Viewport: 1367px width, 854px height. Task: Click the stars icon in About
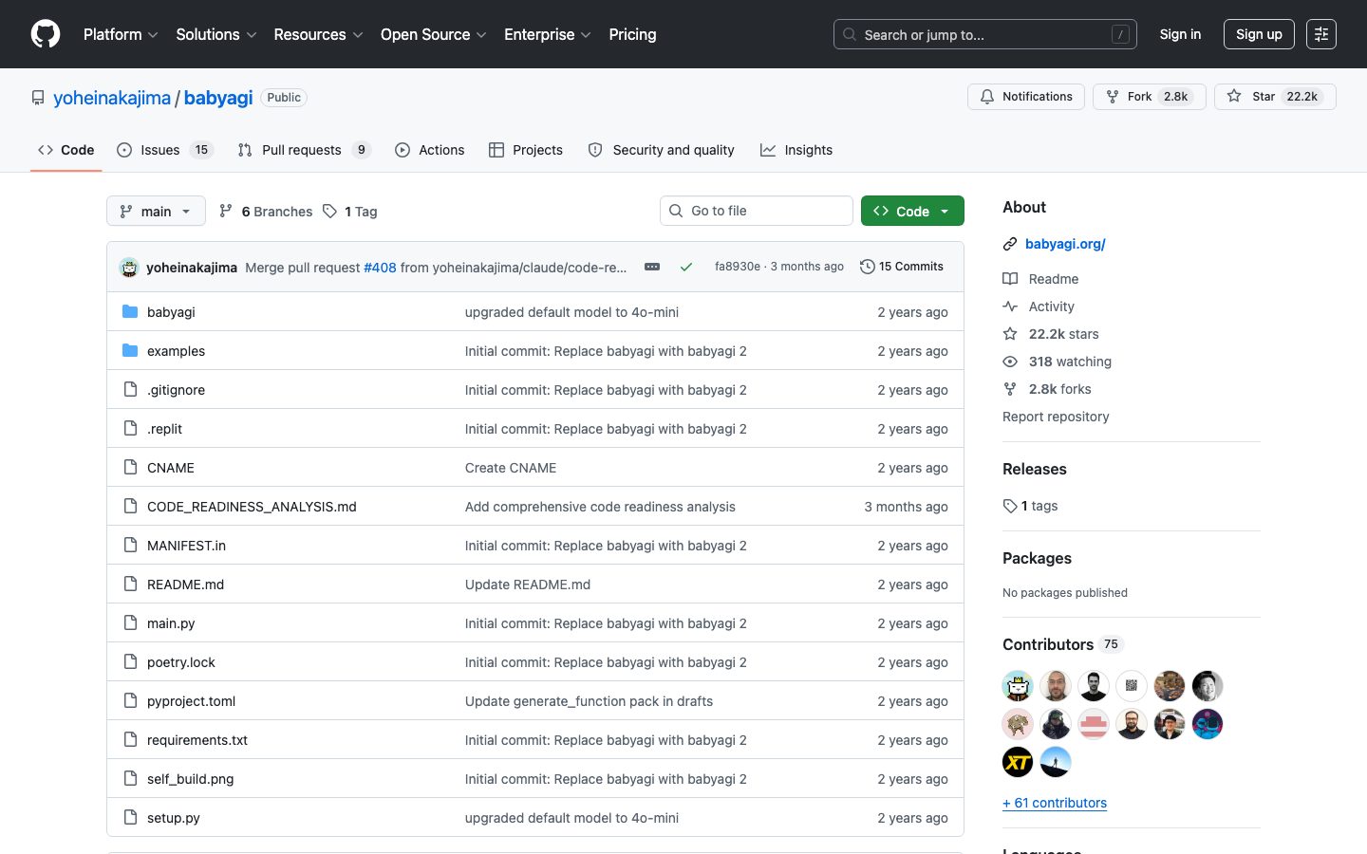1010,334
